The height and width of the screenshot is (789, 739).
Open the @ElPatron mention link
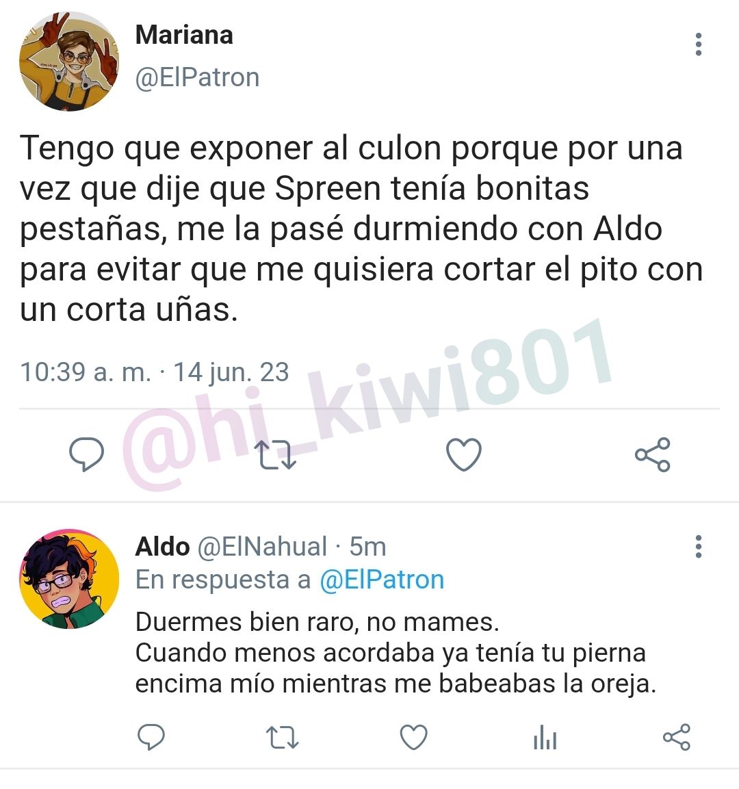[382, 580]
